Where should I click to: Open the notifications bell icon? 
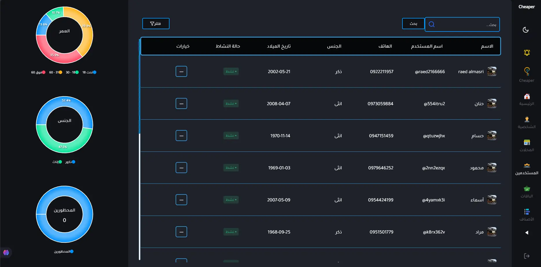[527, 52]
